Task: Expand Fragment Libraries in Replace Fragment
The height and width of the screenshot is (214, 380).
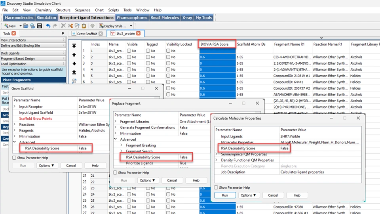Action: click(x=116, y=122)
